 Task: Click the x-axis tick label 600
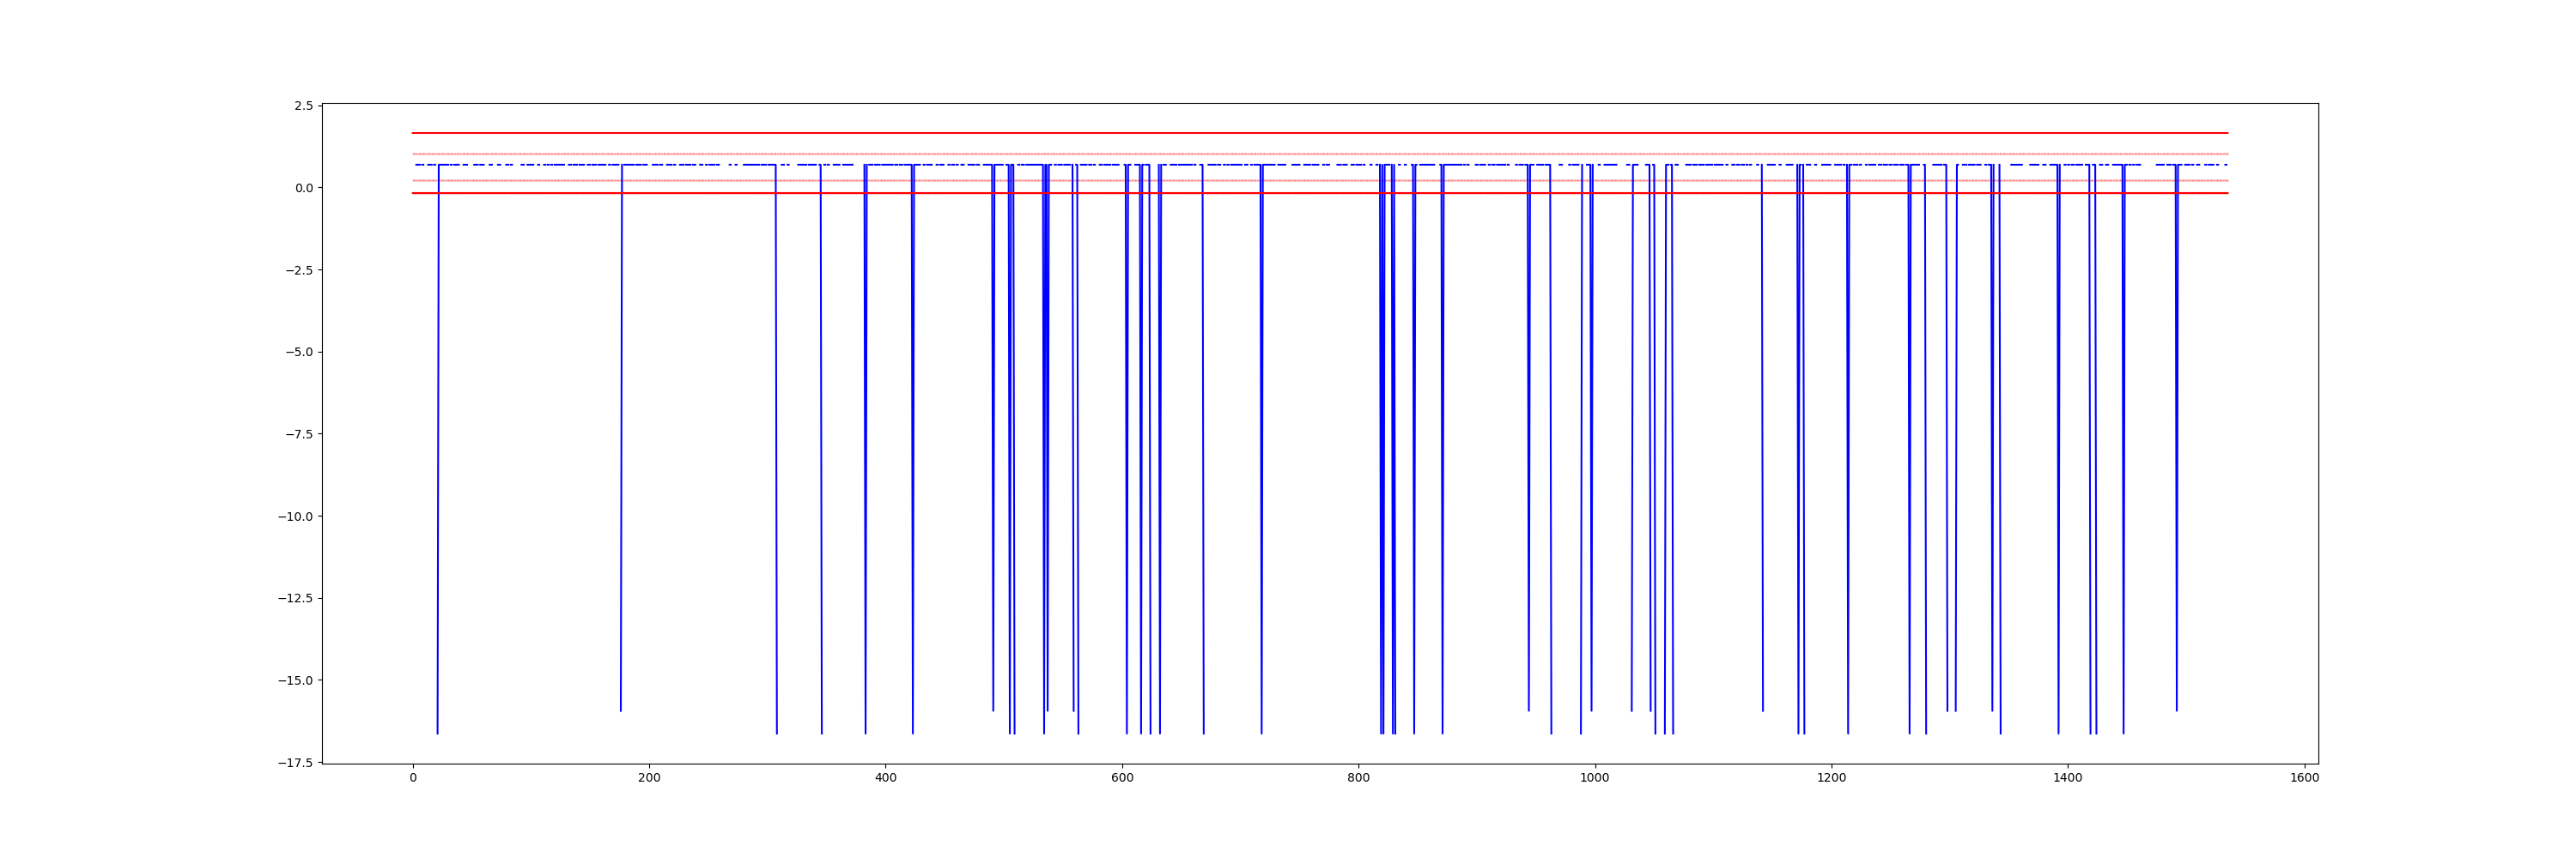tap(1122, 778)
